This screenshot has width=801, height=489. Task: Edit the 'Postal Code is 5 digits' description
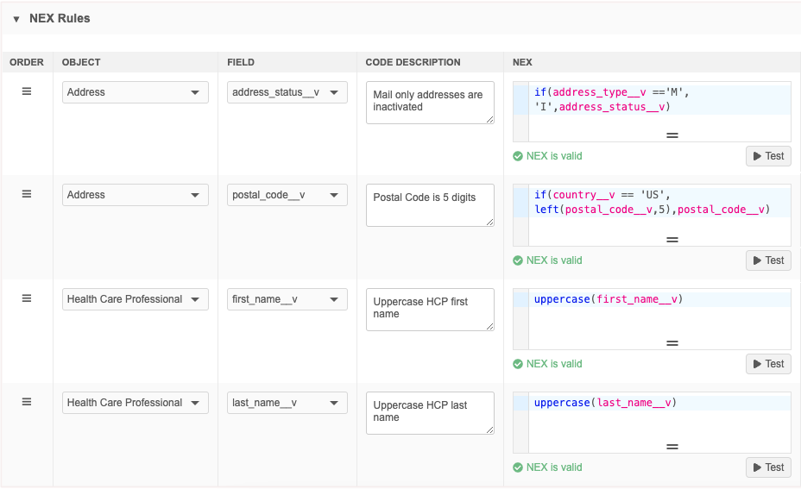point(429,205)
